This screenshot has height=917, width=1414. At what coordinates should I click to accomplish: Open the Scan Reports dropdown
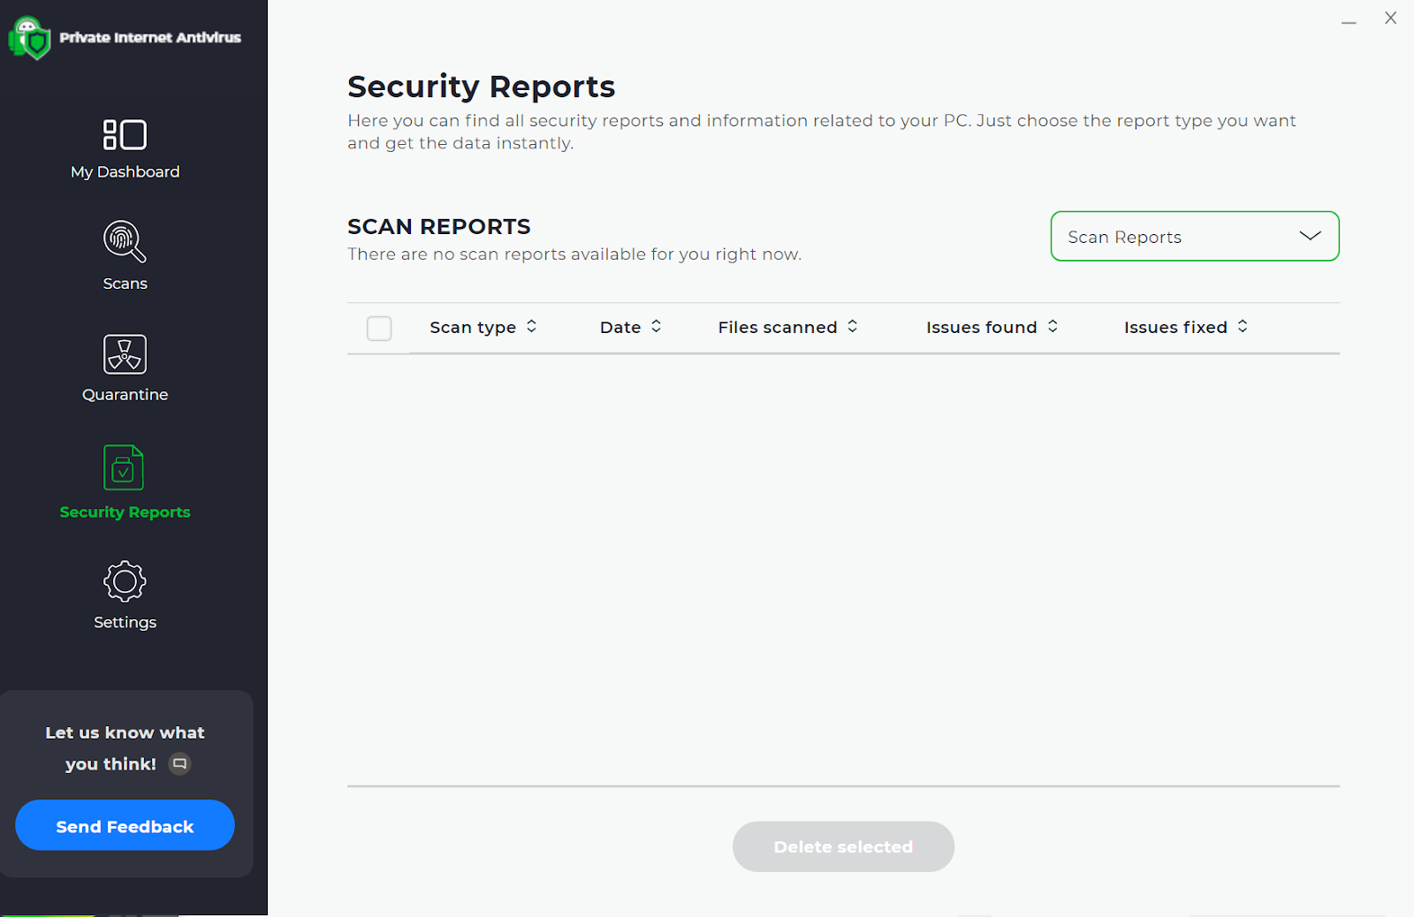tap(1193, 237)
